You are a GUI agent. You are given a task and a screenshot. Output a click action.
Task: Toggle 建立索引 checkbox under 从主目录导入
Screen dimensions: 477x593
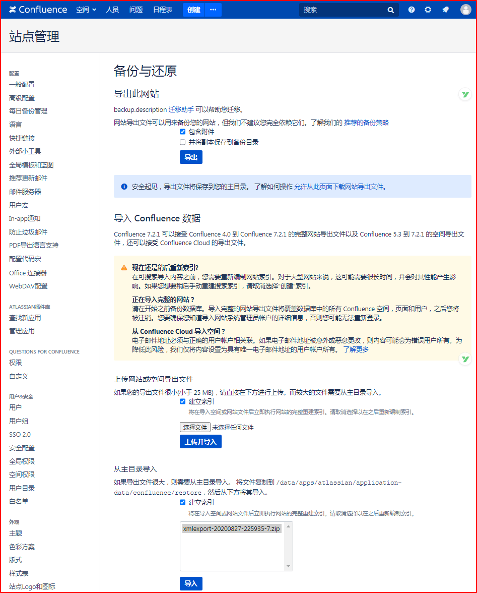coord(182,502)
